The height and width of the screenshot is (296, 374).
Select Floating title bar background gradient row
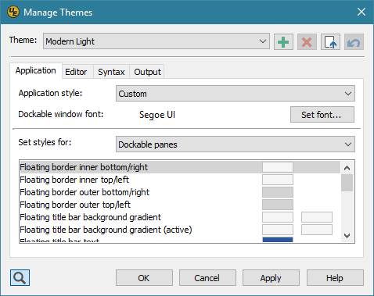[180, 217]
